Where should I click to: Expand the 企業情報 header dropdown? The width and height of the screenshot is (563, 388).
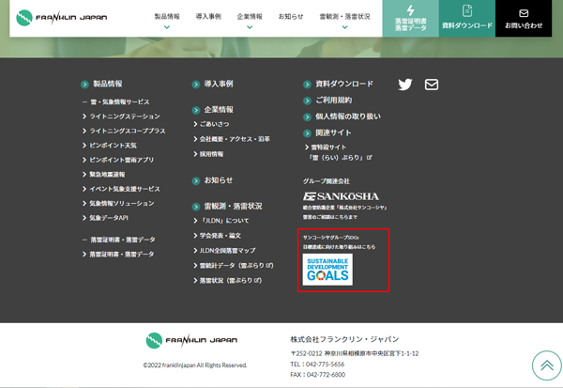point(250,20)
